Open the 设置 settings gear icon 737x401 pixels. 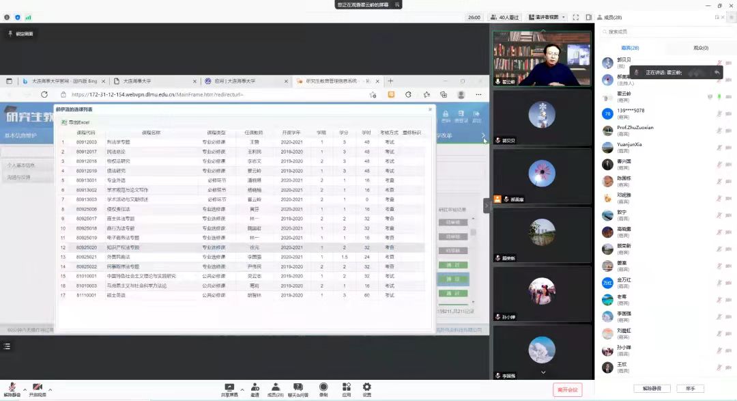pyautogui.click(x=367, y=387)
